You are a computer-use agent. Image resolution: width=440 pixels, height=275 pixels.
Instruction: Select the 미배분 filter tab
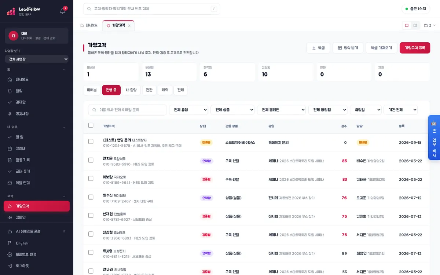coord(92,90)
